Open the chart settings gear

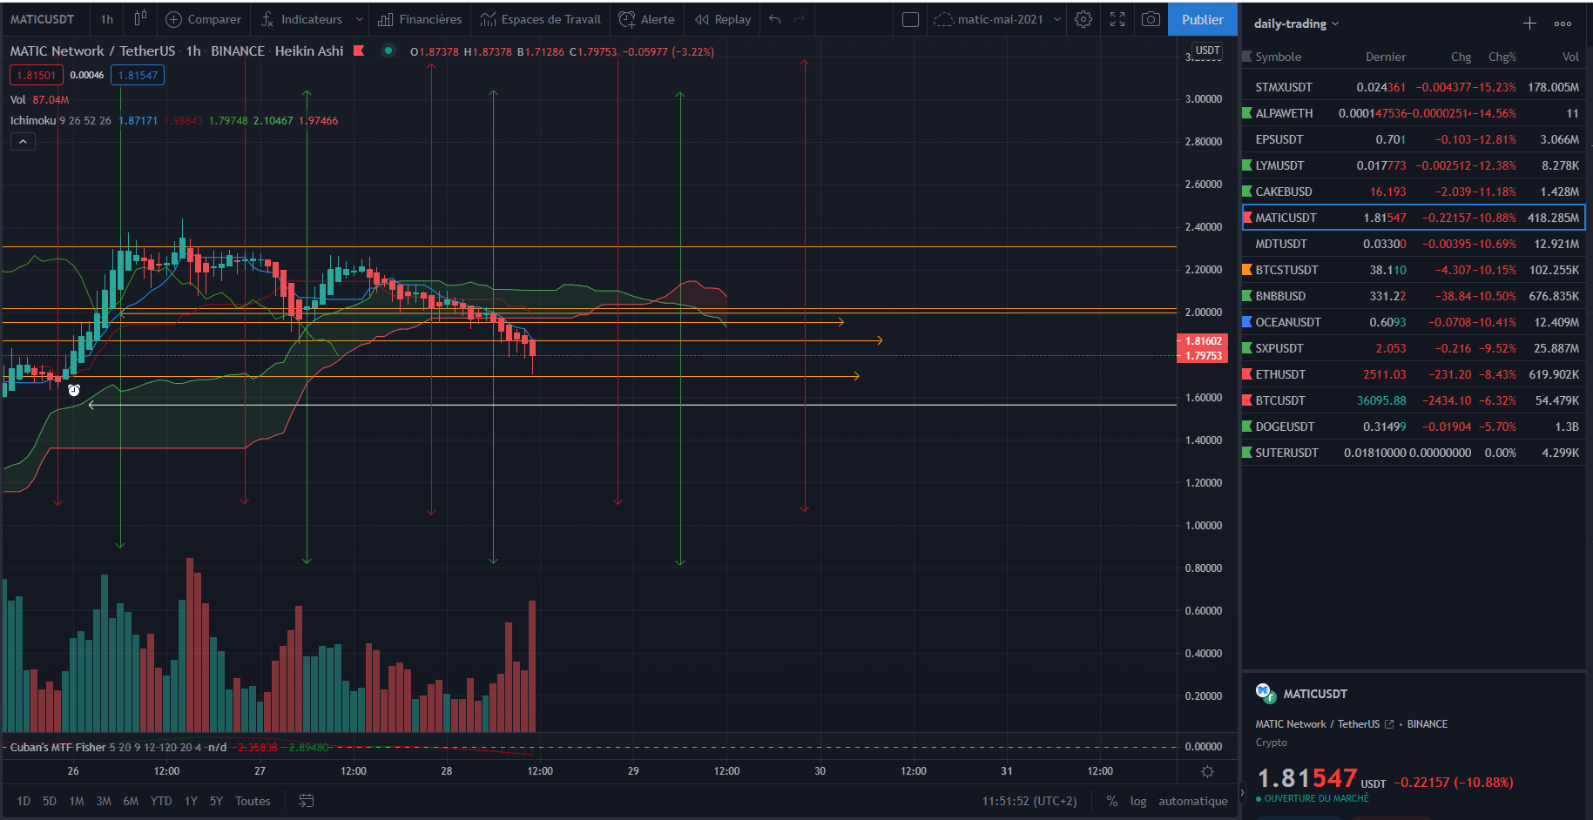(x=1083, y=19)
